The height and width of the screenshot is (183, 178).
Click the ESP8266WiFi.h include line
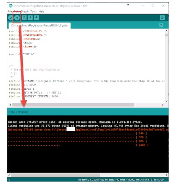click(x=28, y=31)
